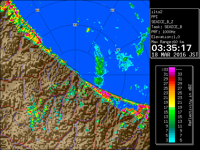Click the large green echo cell northeast of radar center
The image size is (200, 150).
[x=100, y=65]
